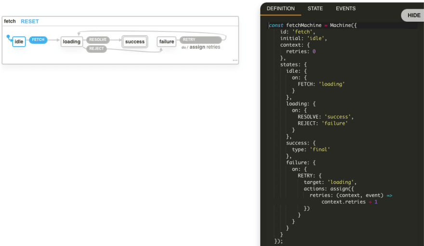Click the code line 'failure: {'
This screenshot has width=424, height=246.
point(301,163)
